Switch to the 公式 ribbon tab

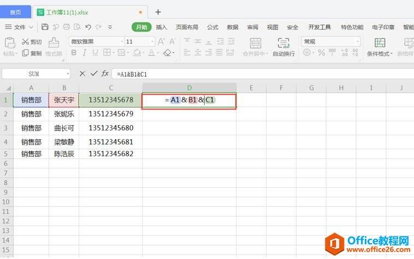tap(212, 27)
